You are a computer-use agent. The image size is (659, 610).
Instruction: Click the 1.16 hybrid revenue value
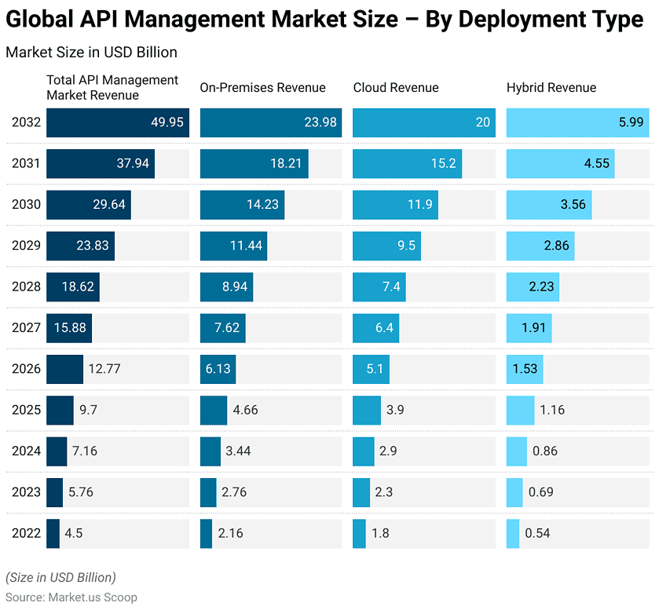click(552, 410)
